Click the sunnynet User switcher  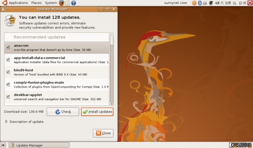[x=176, y=3]
